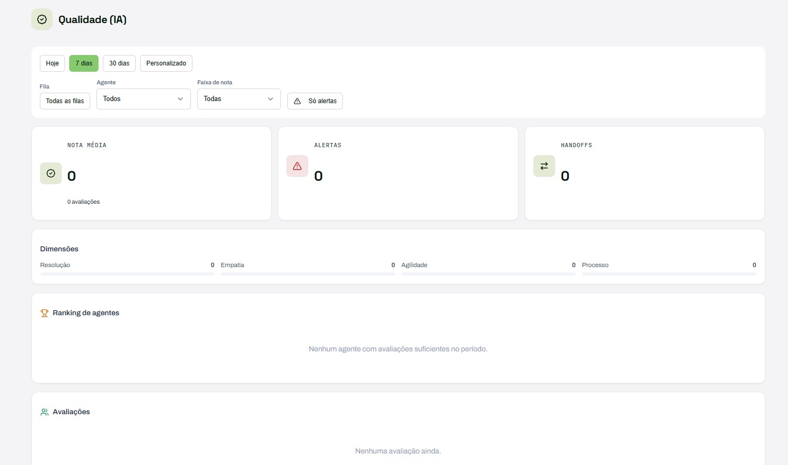
Task: Click the Ranking de agentes trophy icon
Action: point(45,313)
